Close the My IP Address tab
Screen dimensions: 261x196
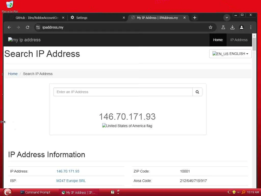185,18
